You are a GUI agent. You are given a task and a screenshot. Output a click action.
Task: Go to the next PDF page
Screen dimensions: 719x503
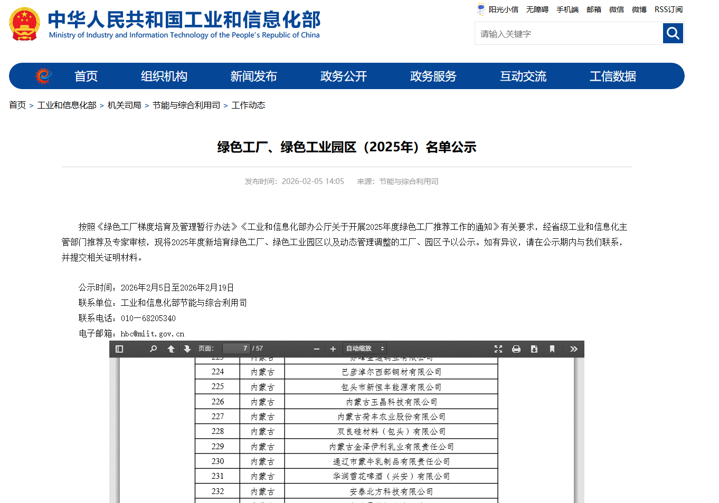coord(187,349)
